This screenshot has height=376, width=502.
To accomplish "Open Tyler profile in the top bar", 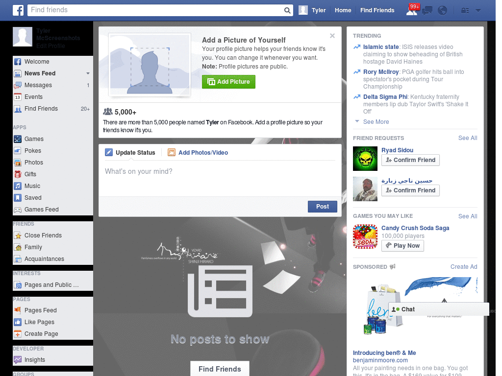I will (x=312, y=10).
